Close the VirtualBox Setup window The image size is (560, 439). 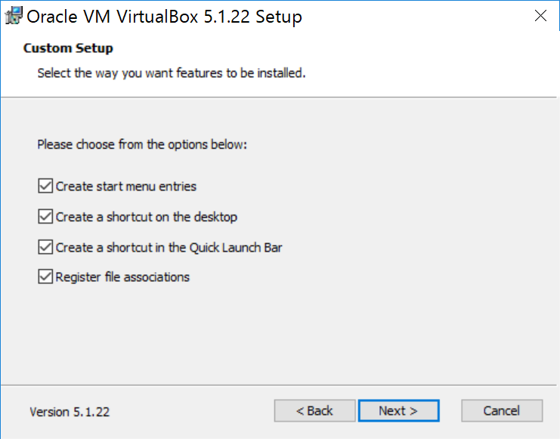tap(540, 16)
